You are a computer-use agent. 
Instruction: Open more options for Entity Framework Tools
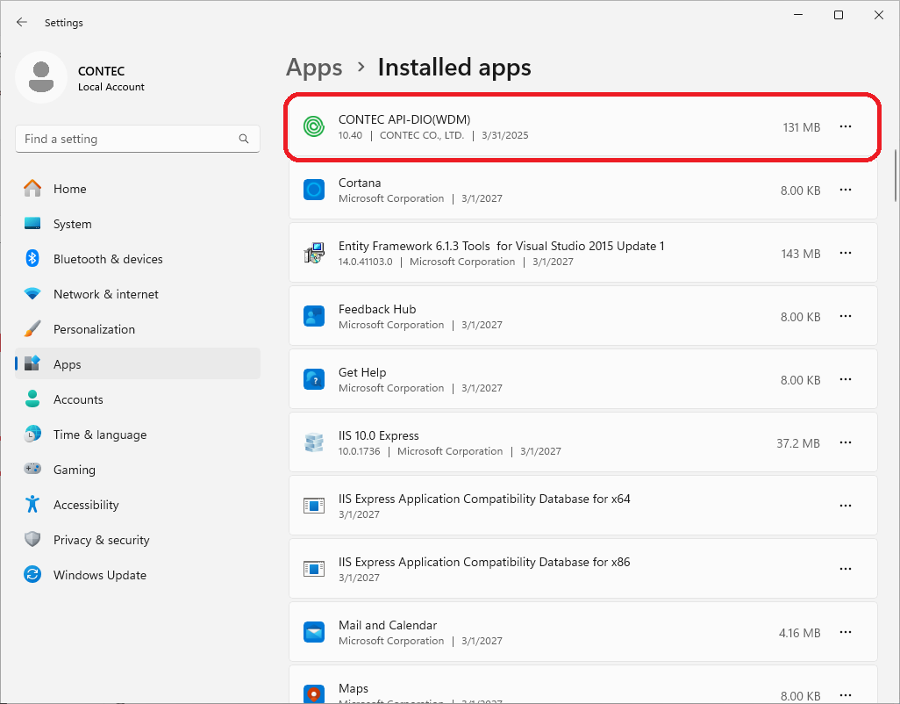point(846,253)
